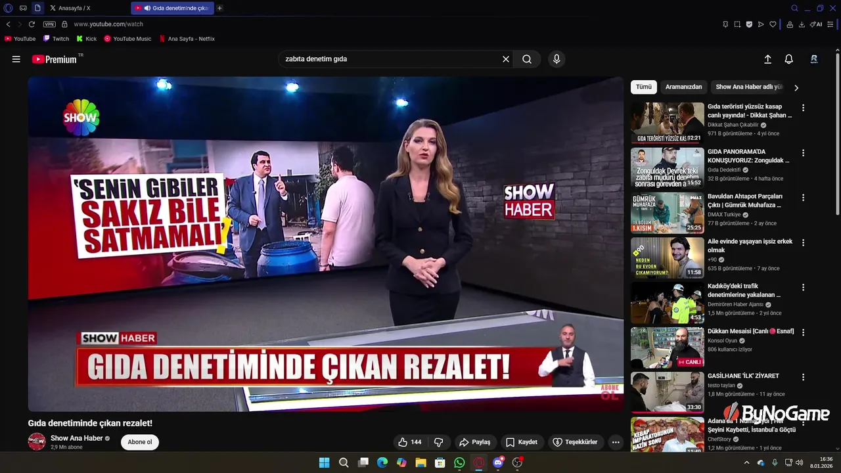The width and height of the screenshot is (841, 473).
Task: Show more chips with right chevron
Action: (x=796, y=87)
